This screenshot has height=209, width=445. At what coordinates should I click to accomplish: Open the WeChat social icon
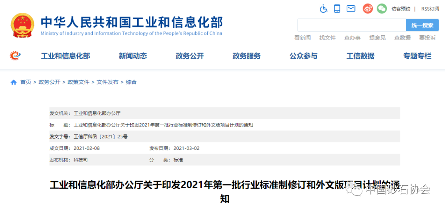[382, 9]
